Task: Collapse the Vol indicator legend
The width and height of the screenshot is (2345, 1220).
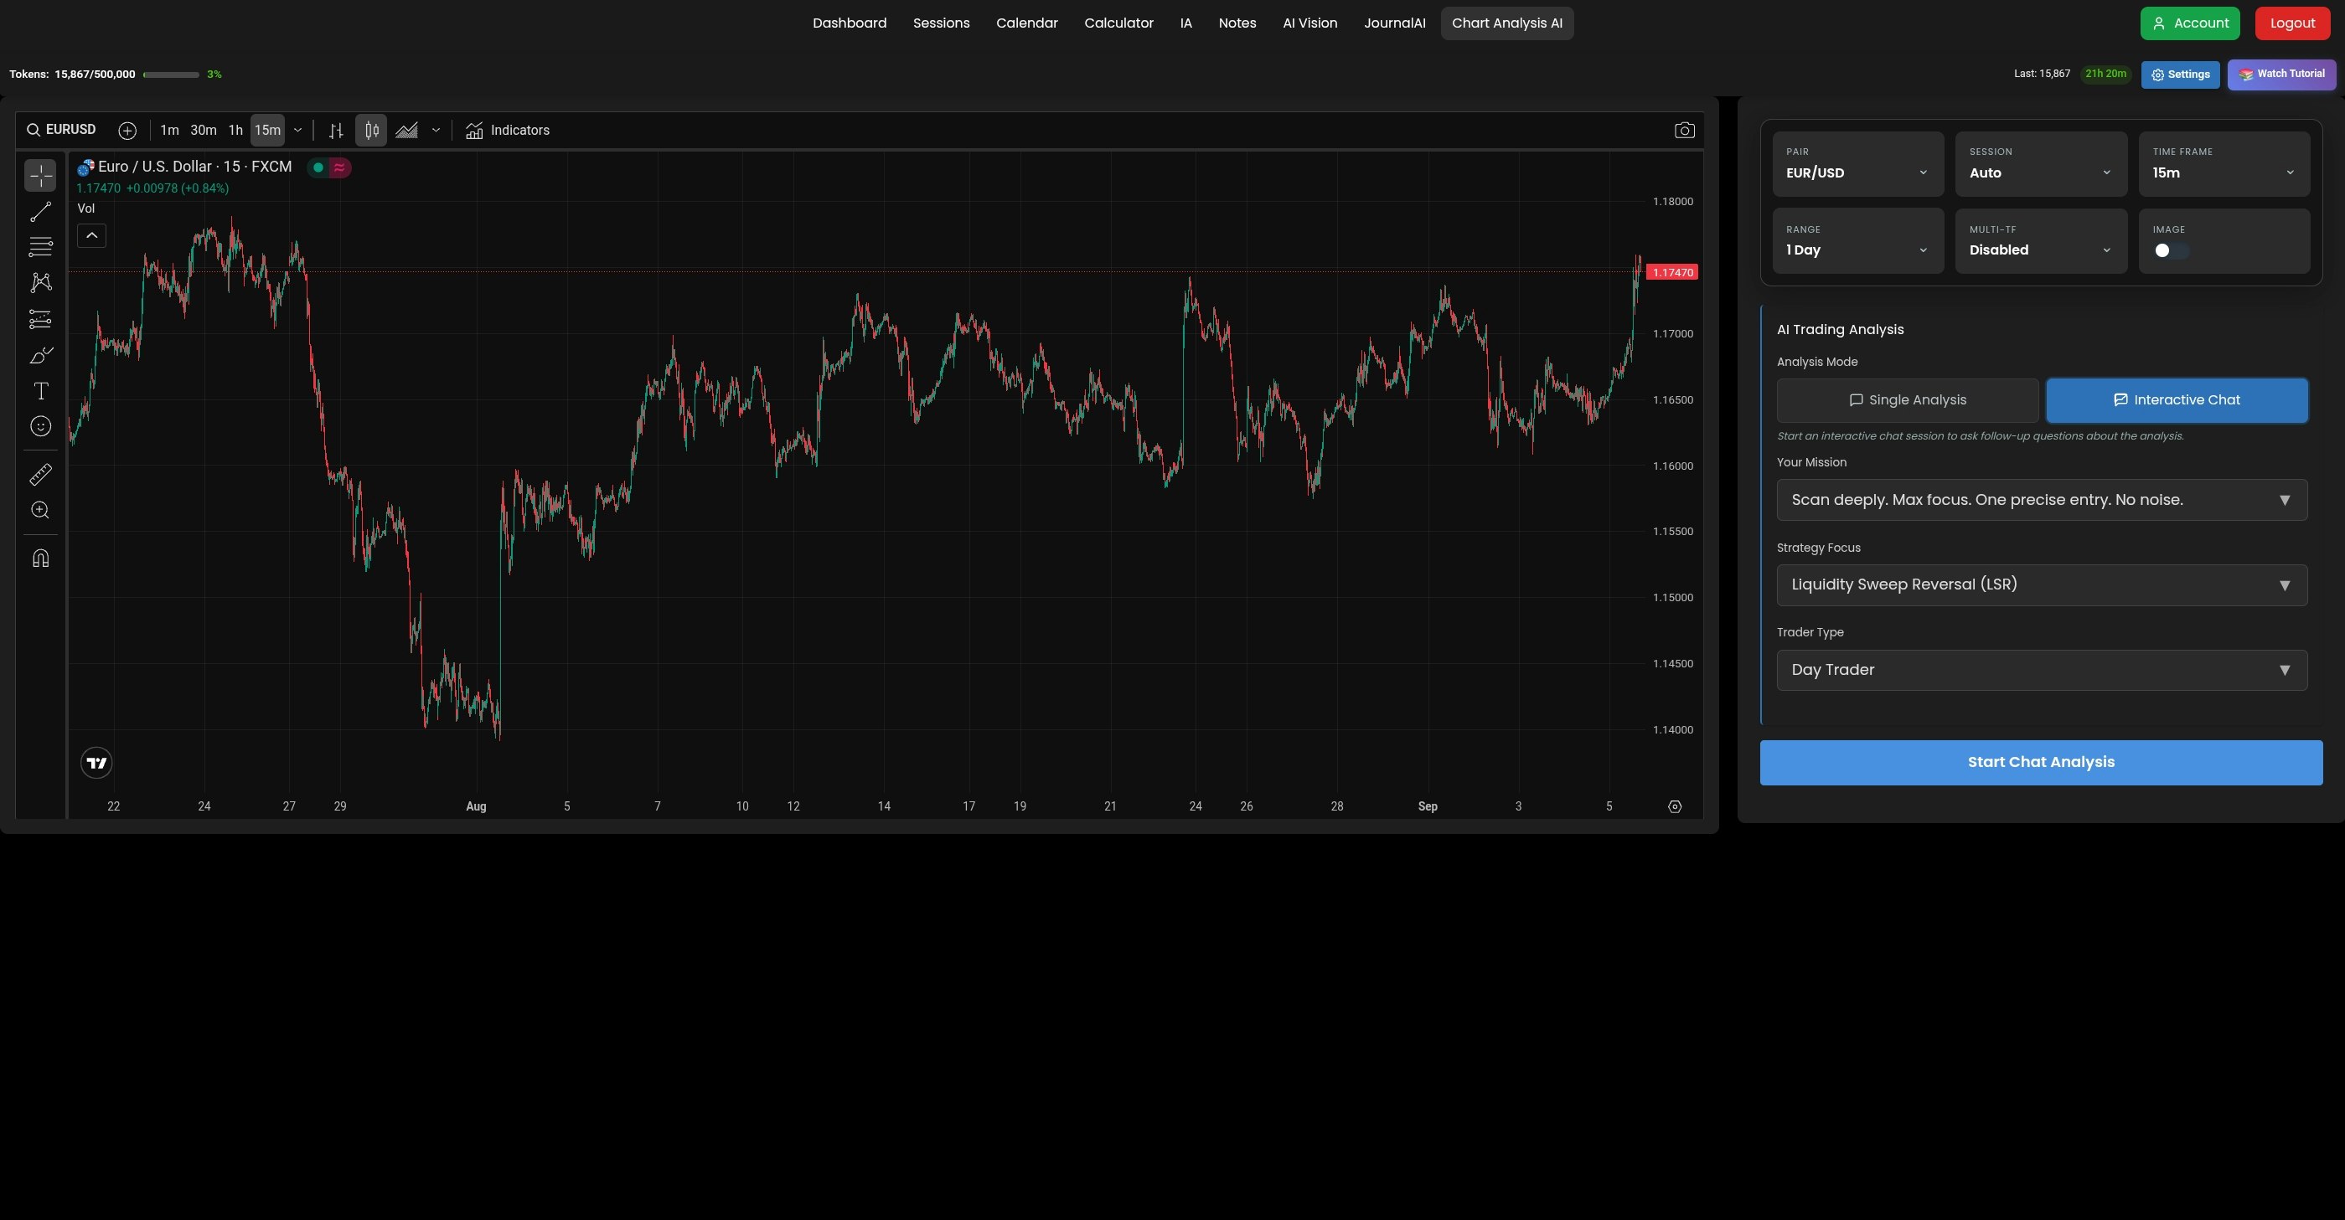Action: click(91, 236)
